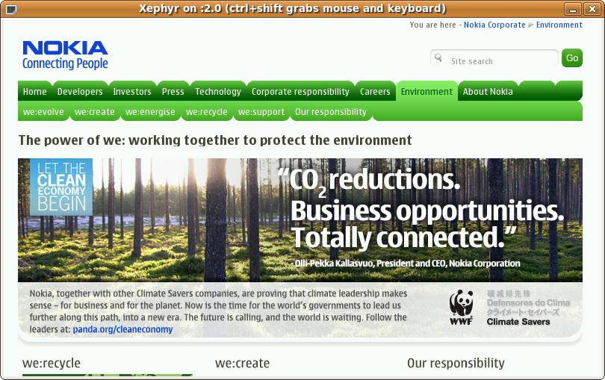The height and width of the screenshot is (380, 605).
Task: Follow the panda.org/cleaneconomy link
Action: (x=122, y=329)
